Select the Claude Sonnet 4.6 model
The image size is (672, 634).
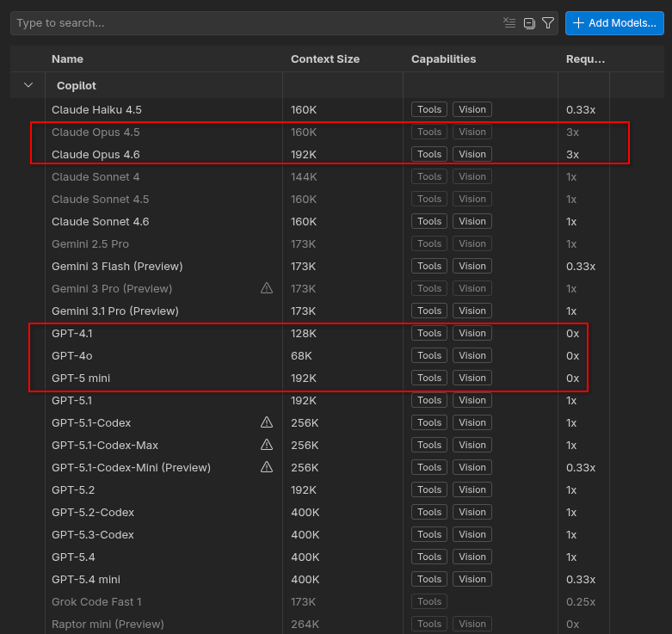point(101,221)
